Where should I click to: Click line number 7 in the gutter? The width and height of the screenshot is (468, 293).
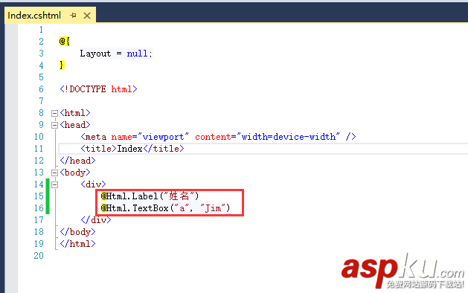pyautogui.click(x=41, y=101)
